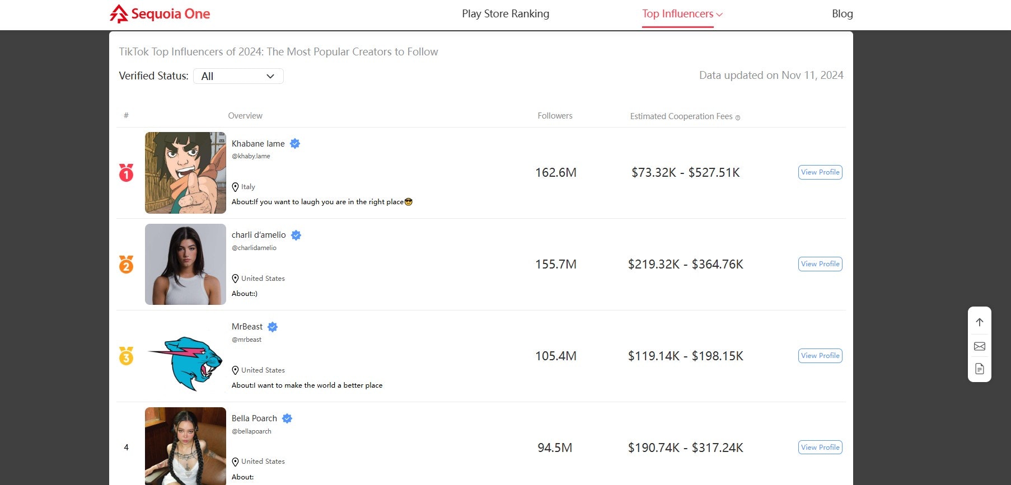
Task: Click Italy location pin icon
Action: click(x=235, y=187)
